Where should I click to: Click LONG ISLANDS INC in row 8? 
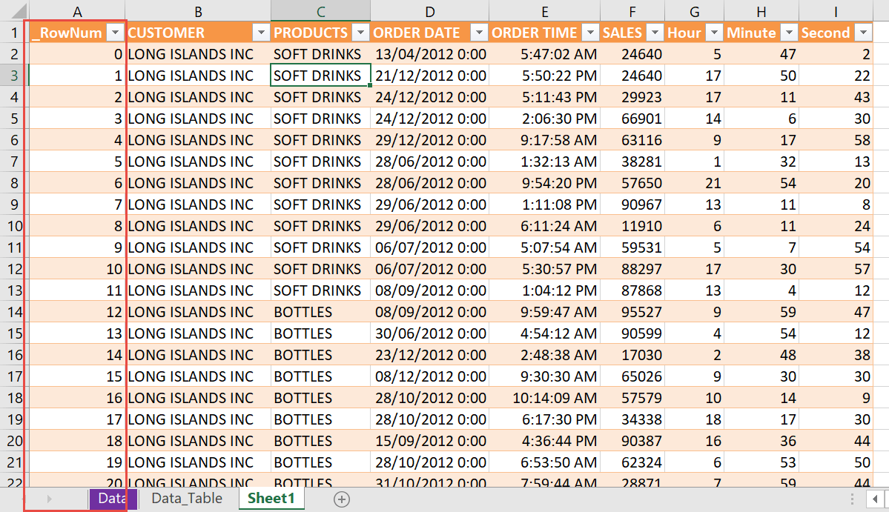[198, 184]
